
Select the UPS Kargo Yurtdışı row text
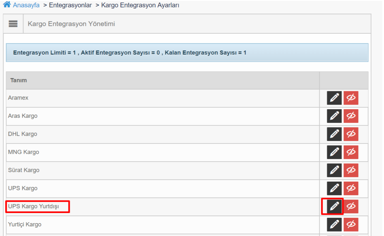coord(33,206)
